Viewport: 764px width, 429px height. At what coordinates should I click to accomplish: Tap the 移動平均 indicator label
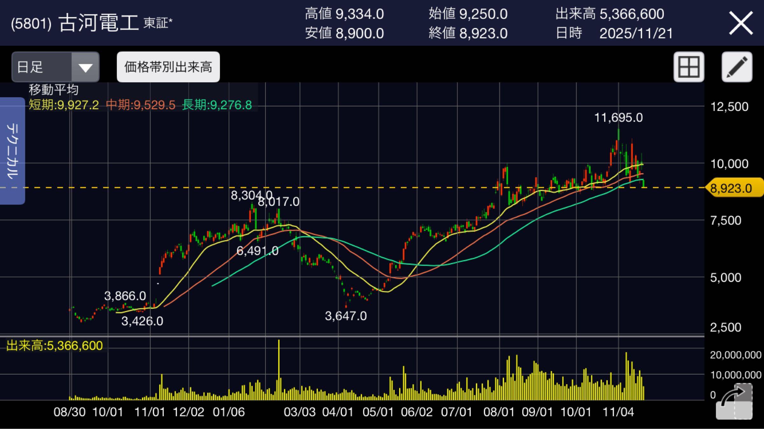click(53, 90)
